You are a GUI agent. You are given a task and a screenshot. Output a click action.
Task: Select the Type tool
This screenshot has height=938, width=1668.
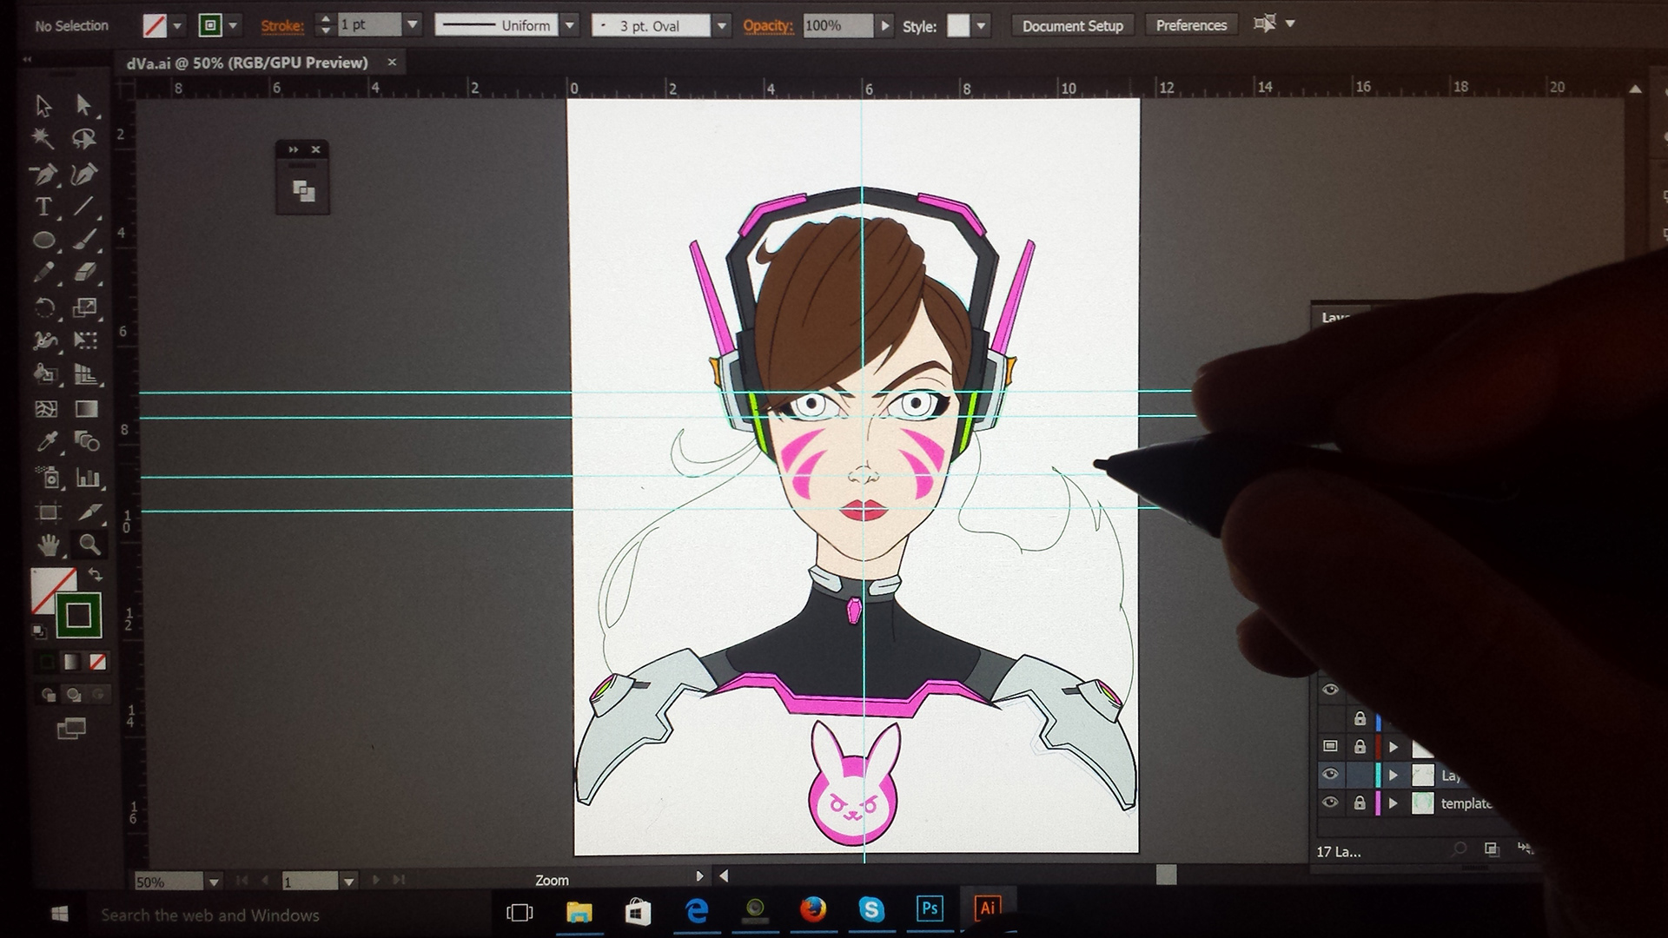click(43, 207)
